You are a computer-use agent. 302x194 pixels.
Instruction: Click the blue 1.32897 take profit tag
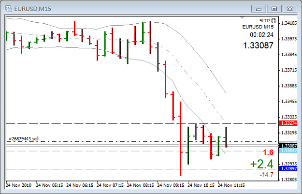pyautogui.click(x=288, y=169)
